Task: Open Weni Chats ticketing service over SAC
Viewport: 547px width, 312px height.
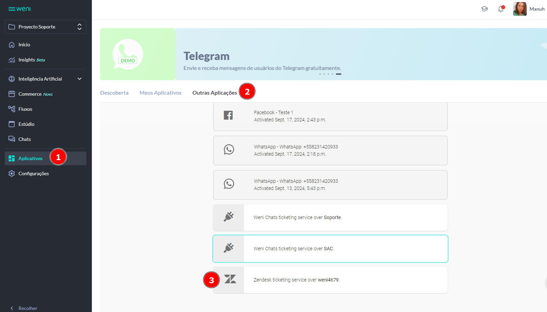Action: (330, 249)
